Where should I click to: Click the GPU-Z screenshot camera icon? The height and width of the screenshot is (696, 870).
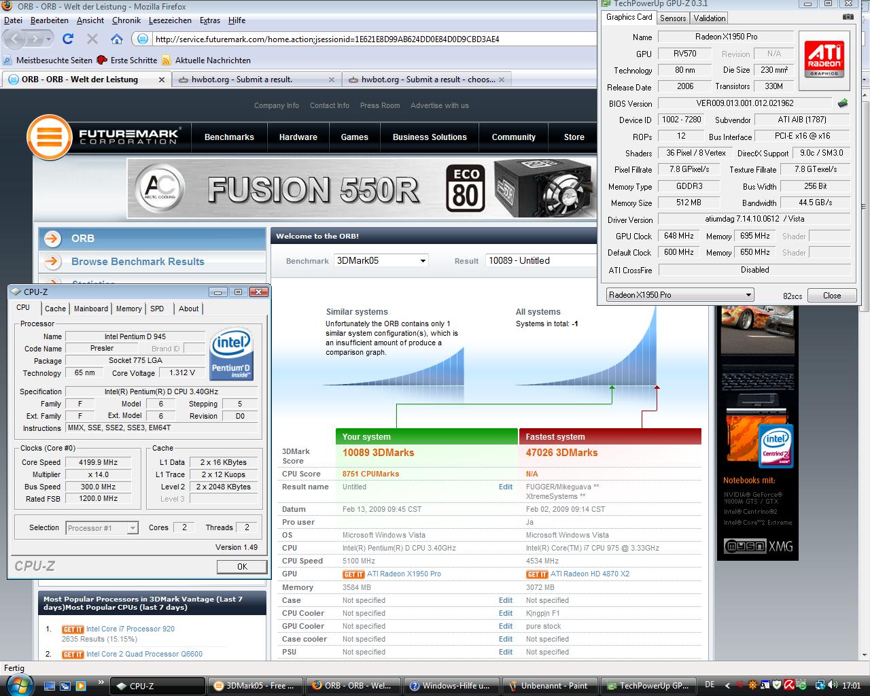coord(848,17)
